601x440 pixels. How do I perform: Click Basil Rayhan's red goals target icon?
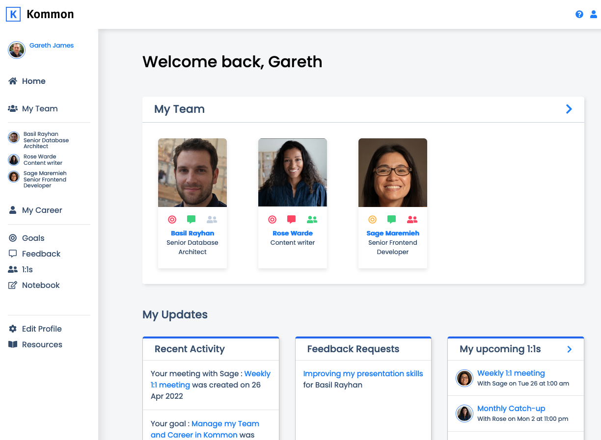point(172,219)
